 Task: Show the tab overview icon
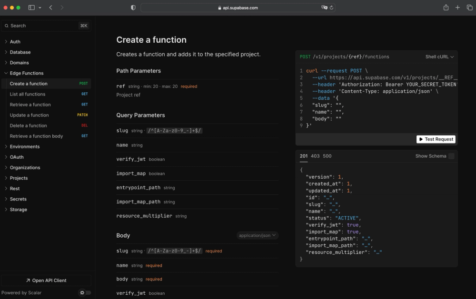click(x=469, y=8)
